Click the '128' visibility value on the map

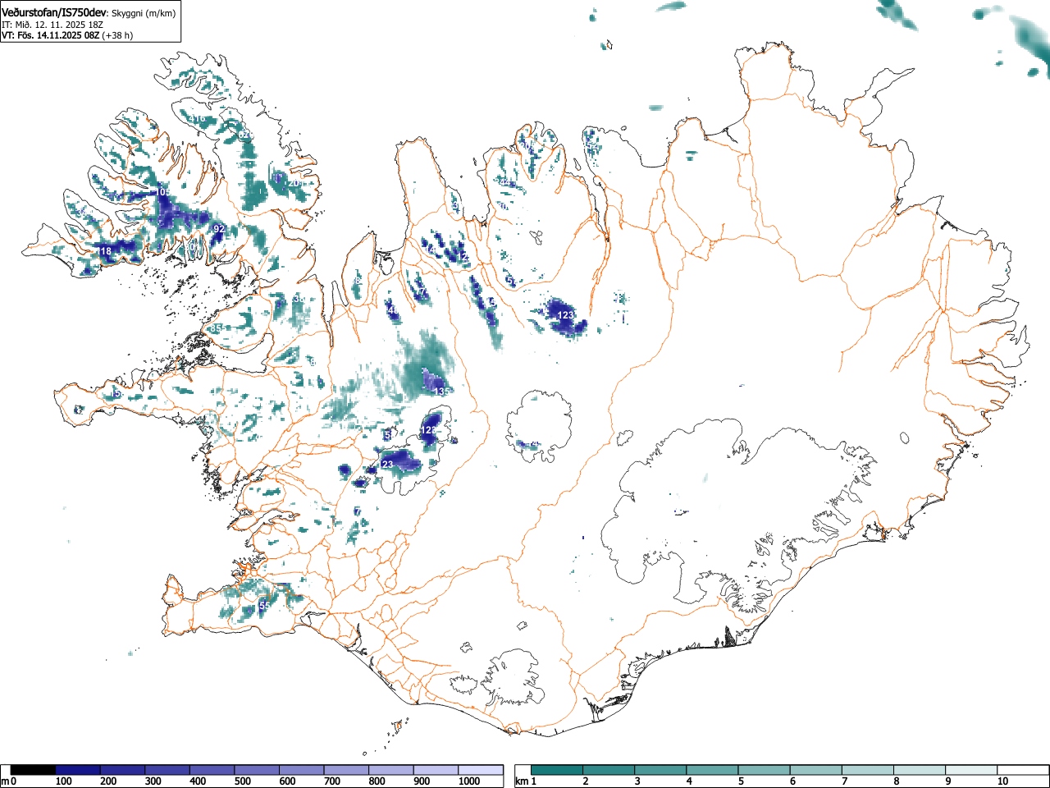[x=429, y=430]
